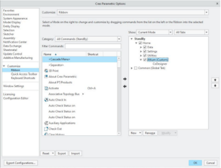Confirm with the OK button
The width and height of the screenshot is (221, 168).
[x=195, y=163]
